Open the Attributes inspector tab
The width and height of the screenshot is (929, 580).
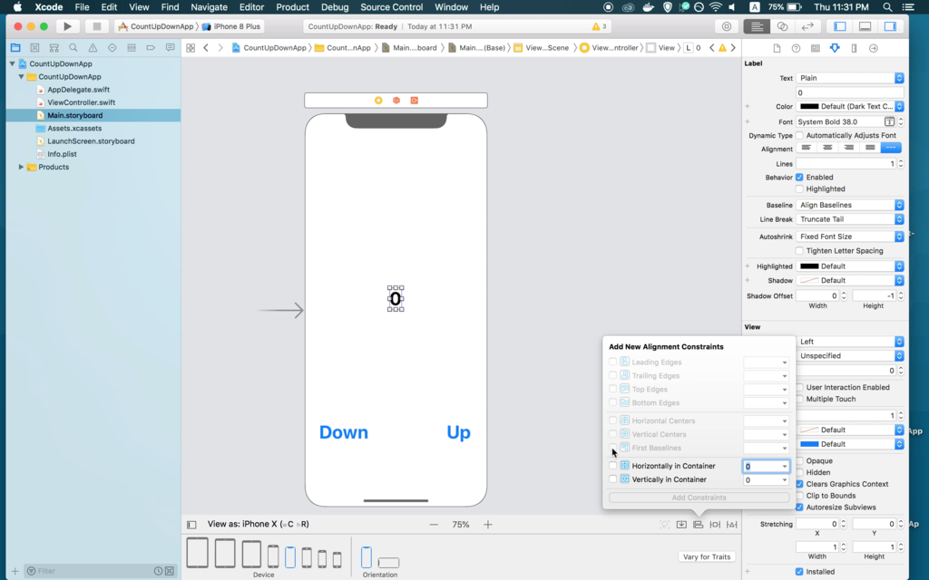pos(835,49)
